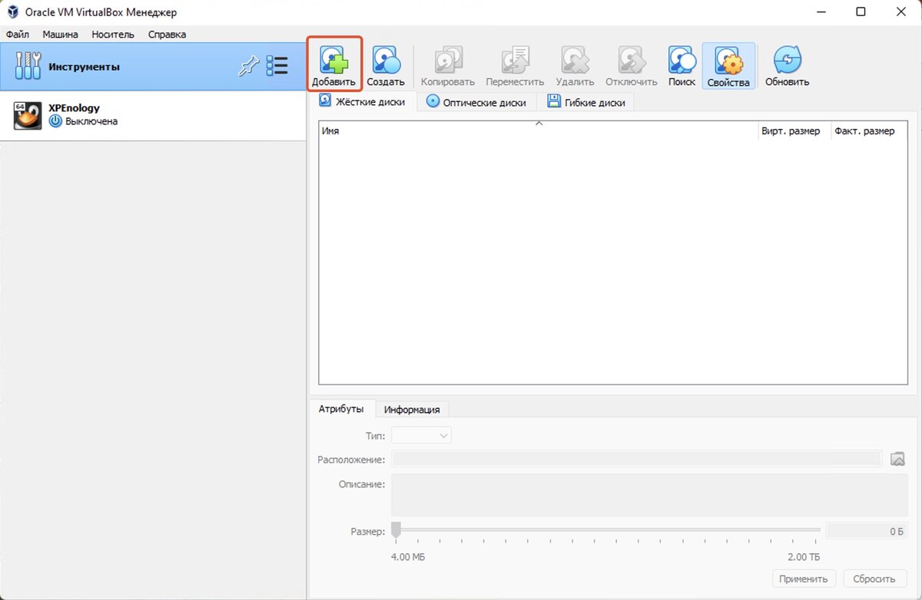Sort by the Вирт. размер column header
Viewport: 922px width, 600px height.
(794, 130)
